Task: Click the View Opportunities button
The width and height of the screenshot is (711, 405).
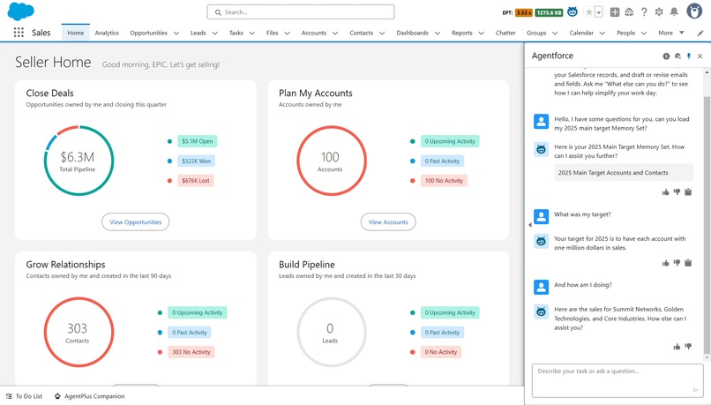Action: pyautogui.click(x=136, y=222)
